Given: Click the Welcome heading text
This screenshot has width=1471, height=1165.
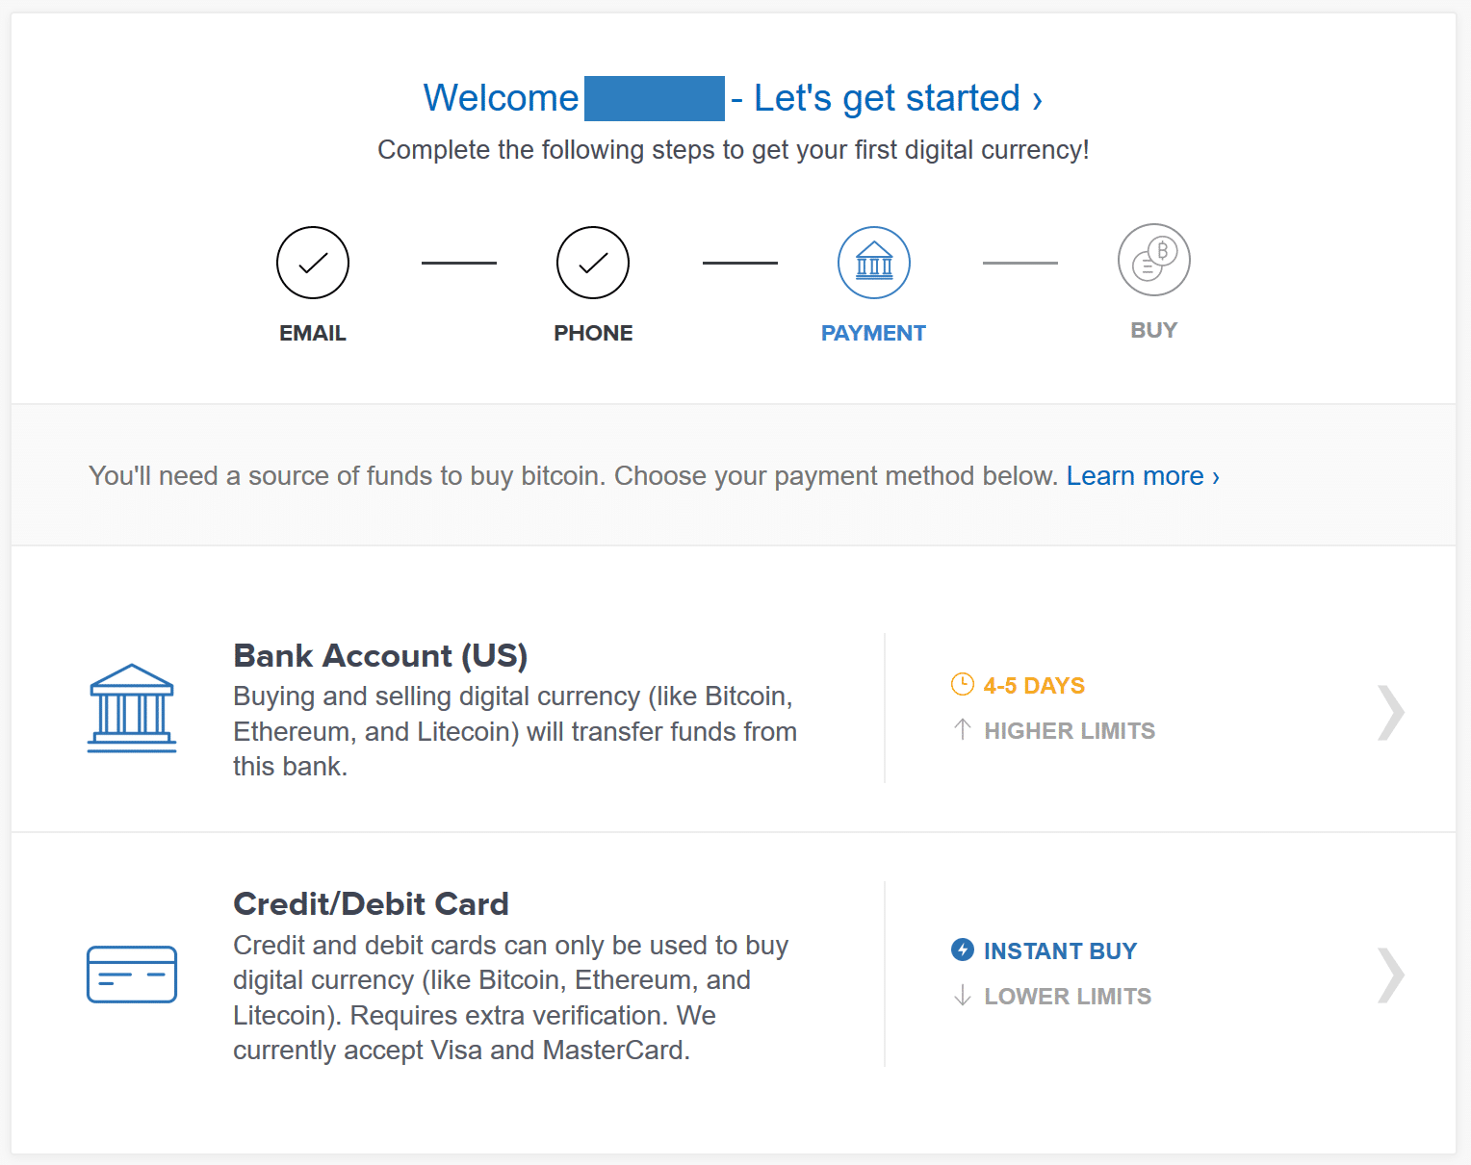Looking at the screenshot, I should (501, 97).
